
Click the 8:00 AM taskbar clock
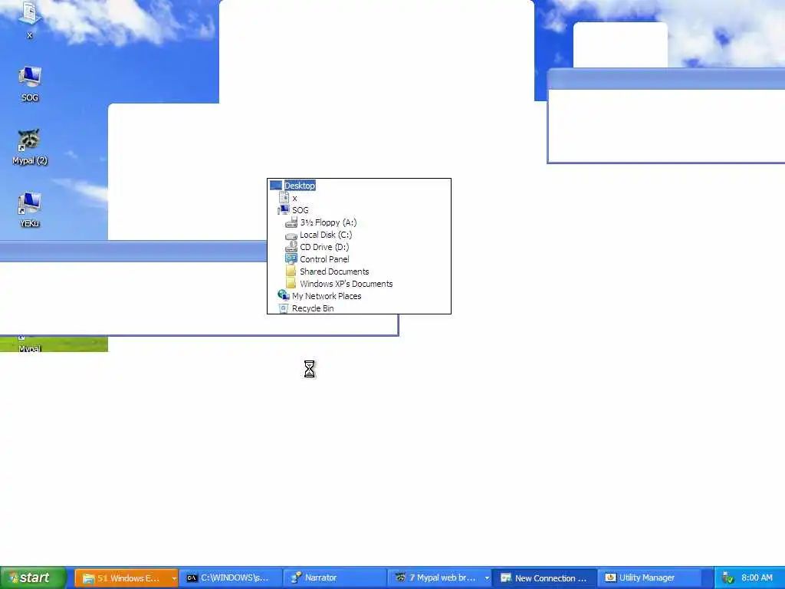click(x=757, y=578)
